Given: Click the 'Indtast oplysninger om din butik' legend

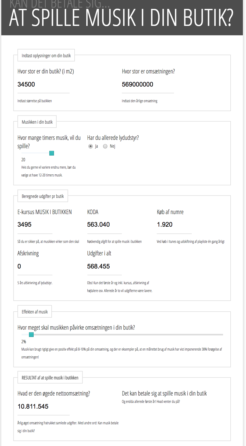Looking at the screenshot, I should (46, 55).
